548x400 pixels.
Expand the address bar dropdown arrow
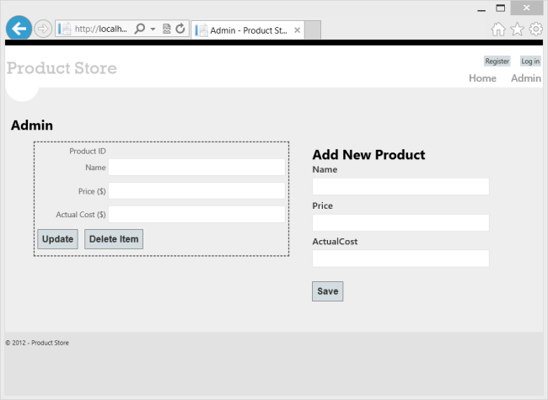(x=153, y=29)
